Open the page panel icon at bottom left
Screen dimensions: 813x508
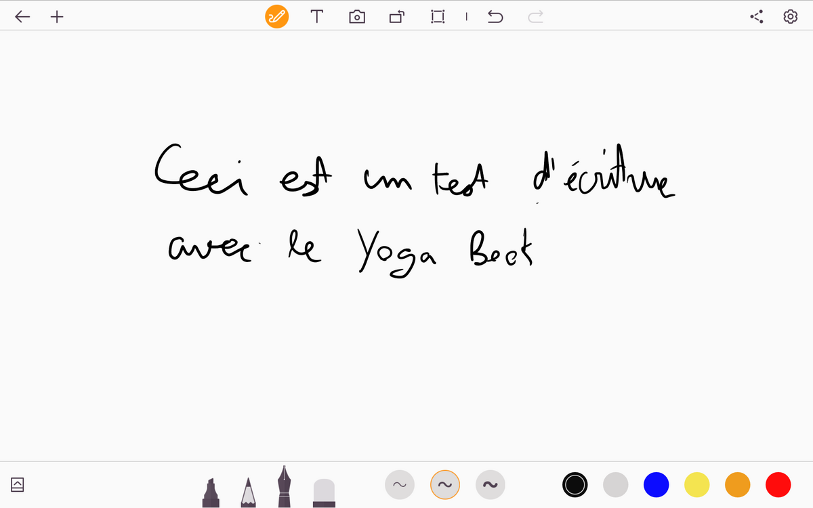coord(18,484)
